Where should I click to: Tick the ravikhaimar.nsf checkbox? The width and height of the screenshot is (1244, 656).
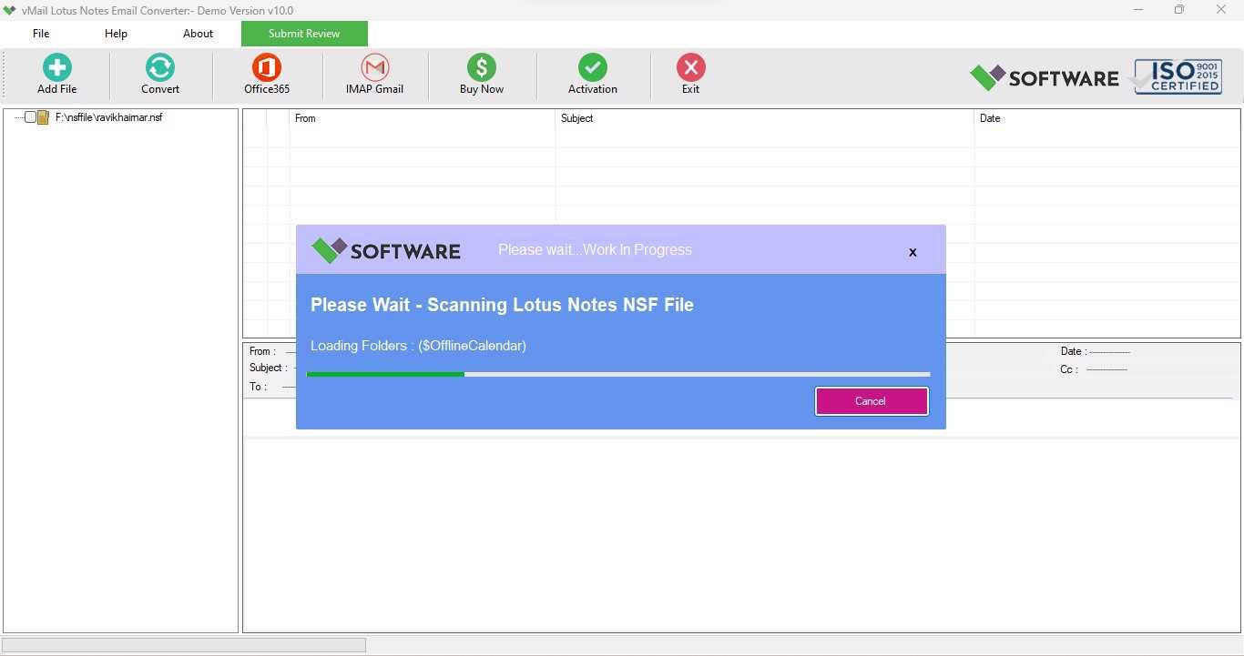point(30,117)
